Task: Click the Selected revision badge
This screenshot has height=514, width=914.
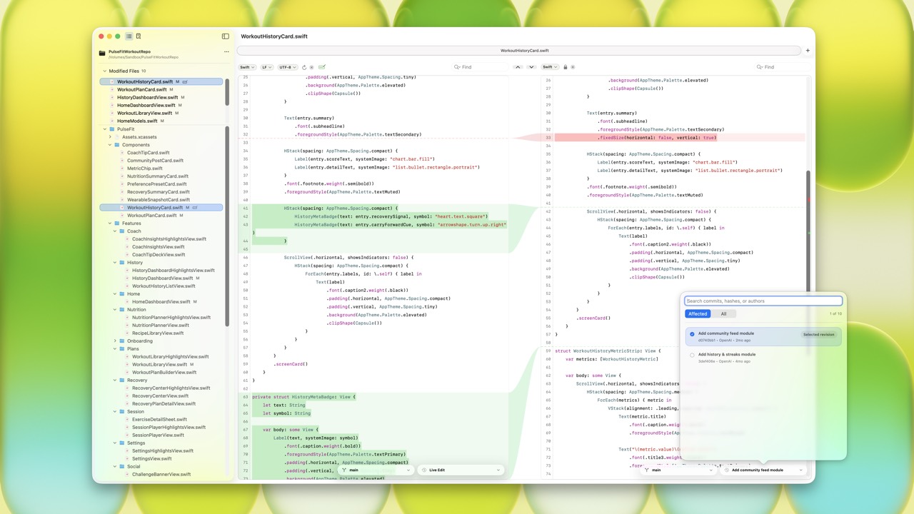Action: pyautogui.click(x=818, y=334)
